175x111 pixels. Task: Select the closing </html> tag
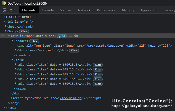[10, 108]
